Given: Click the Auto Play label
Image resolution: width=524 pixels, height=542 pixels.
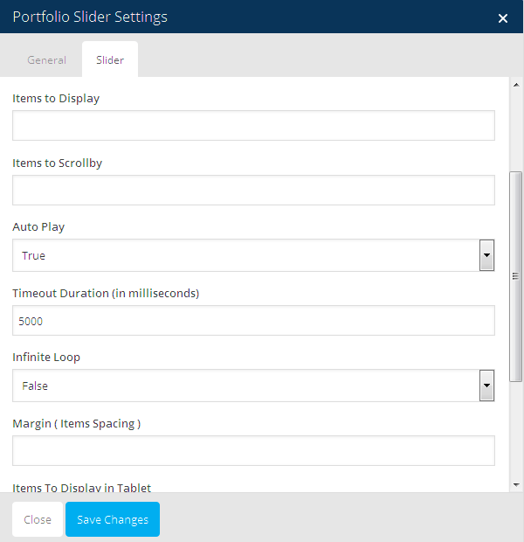Looking at the screenshot, I should click(38, 227).
